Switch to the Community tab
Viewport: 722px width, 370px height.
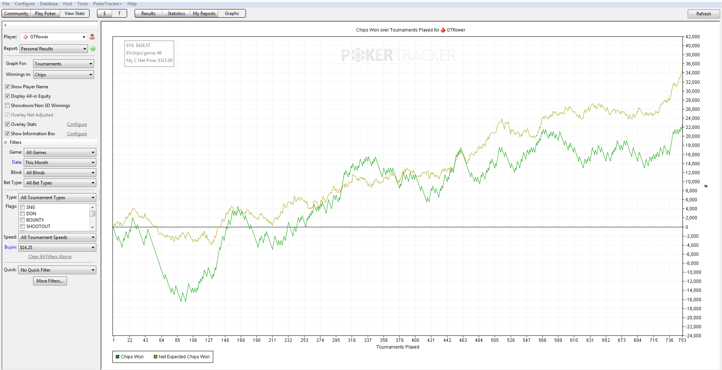coord(16,14)
